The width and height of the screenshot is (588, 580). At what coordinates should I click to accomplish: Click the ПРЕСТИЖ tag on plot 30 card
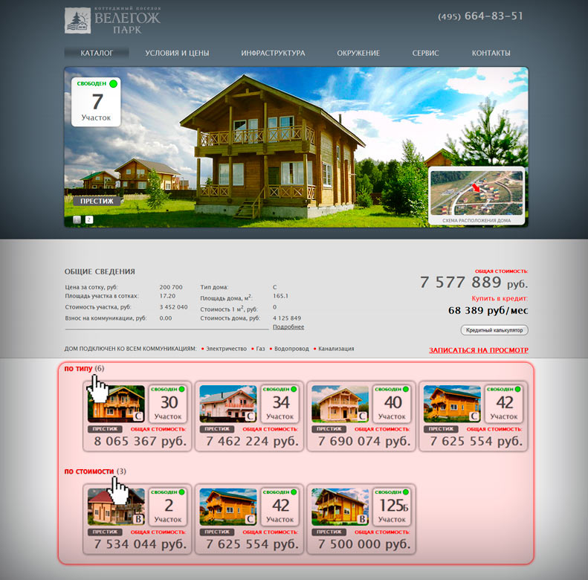(105, 429)
